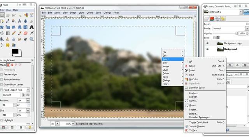Open Size unit px dropdown

point(28,110)
